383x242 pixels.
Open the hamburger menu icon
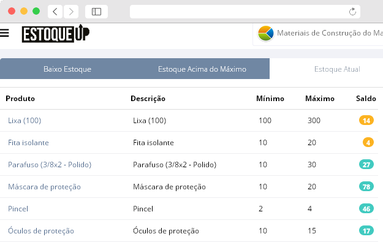[x=4, y=32]
